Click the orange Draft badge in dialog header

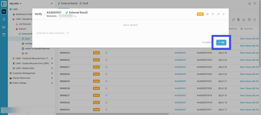pyautogui.click(x=200, y=14)
